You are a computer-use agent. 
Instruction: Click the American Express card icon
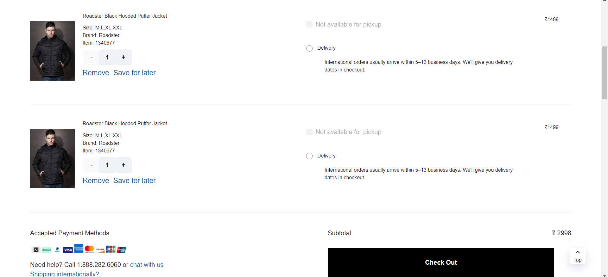click(x=79, y=249)
